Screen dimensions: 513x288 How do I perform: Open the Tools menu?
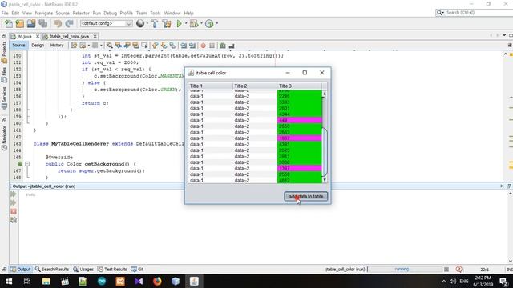point(156,13)
